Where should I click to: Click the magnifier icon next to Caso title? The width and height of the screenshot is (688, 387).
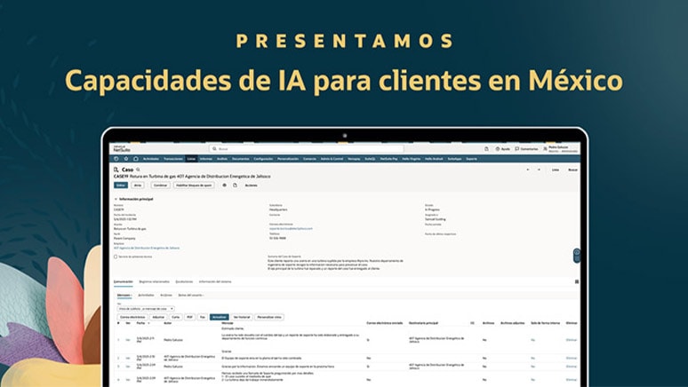tap(138, 170)
